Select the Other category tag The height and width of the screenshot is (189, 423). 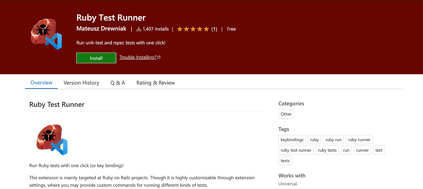click(286, 114)
